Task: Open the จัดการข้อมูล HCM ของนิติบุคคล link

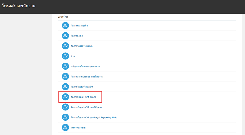Action: coord(87,107)
